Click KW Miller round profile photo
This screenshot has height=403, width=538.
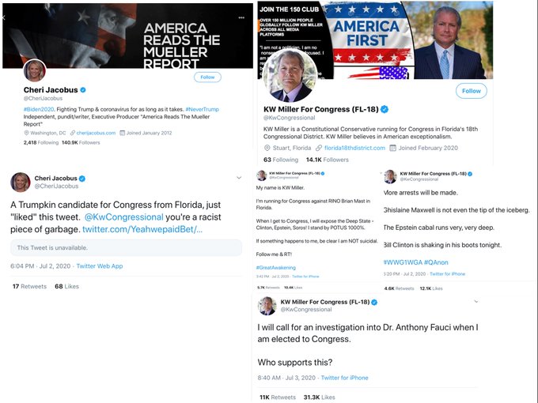[290, 75]
